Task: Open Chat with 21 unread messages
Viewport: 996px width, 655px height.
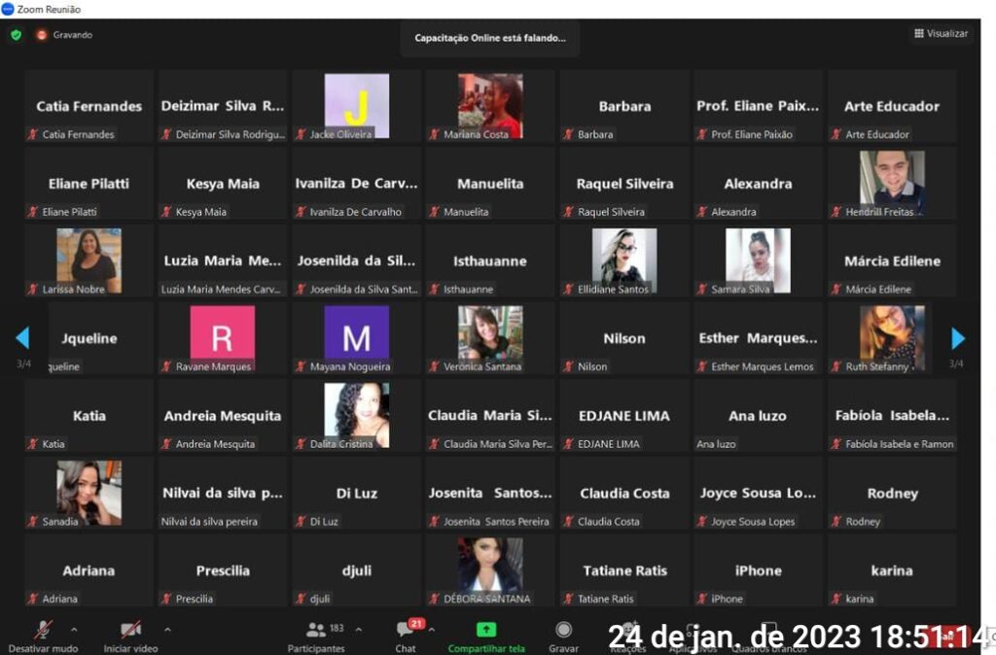Action: (406, 630)
